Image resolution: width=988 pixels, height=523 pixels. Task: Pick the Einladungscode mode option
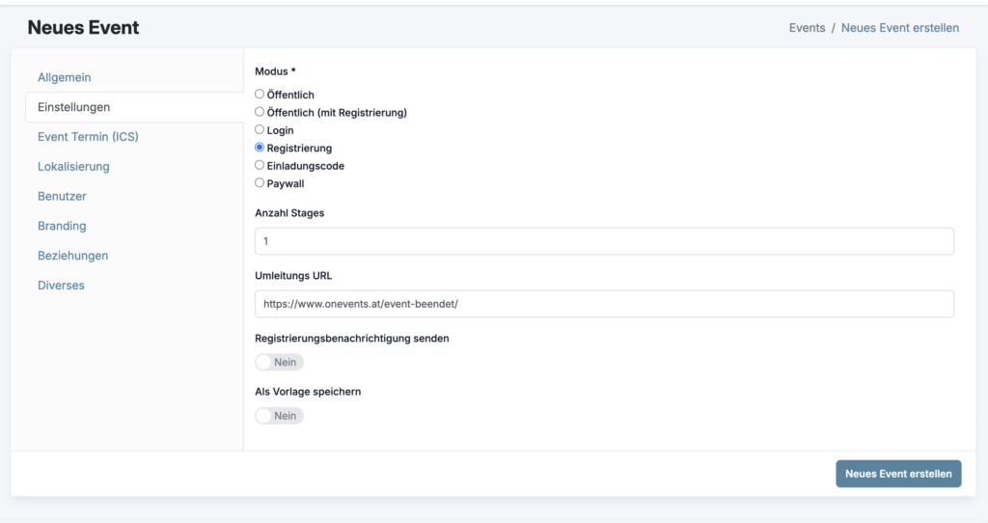(260, 165)
